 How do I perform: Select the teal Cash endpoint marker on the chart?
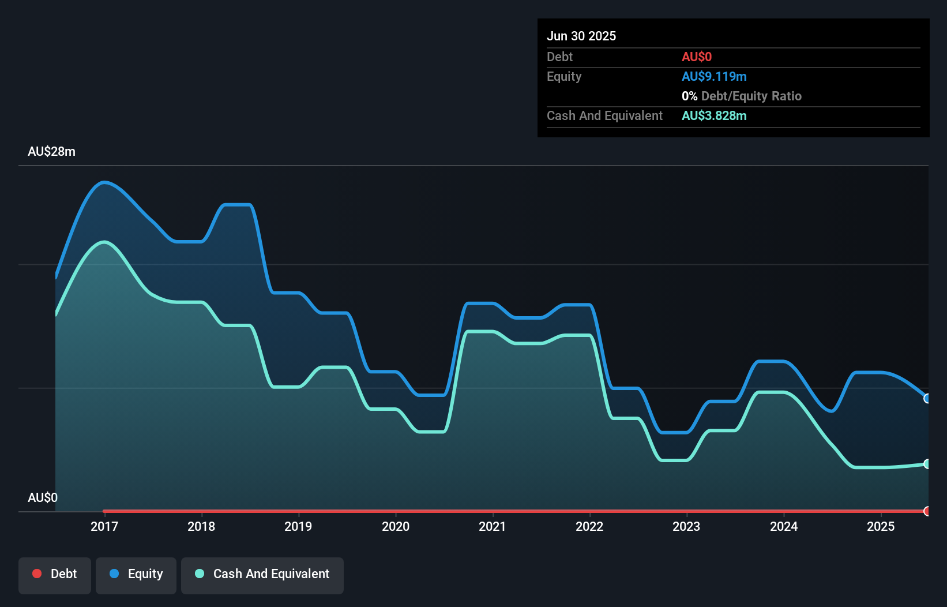tap(927, 463)
